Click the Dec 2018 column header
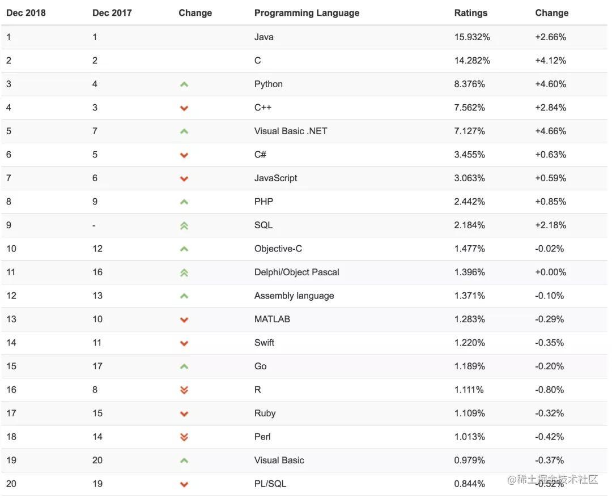Image resolution: width=612 pixels, height=499 pixels. (x=25, y=13)
